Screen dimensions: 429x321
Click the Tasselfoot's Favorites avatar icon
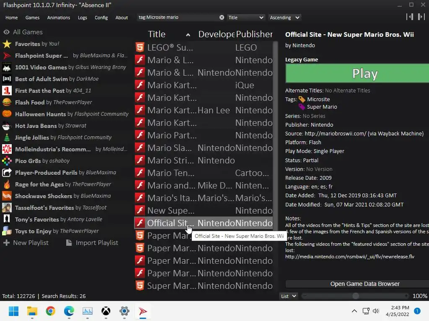click(7, 208)
